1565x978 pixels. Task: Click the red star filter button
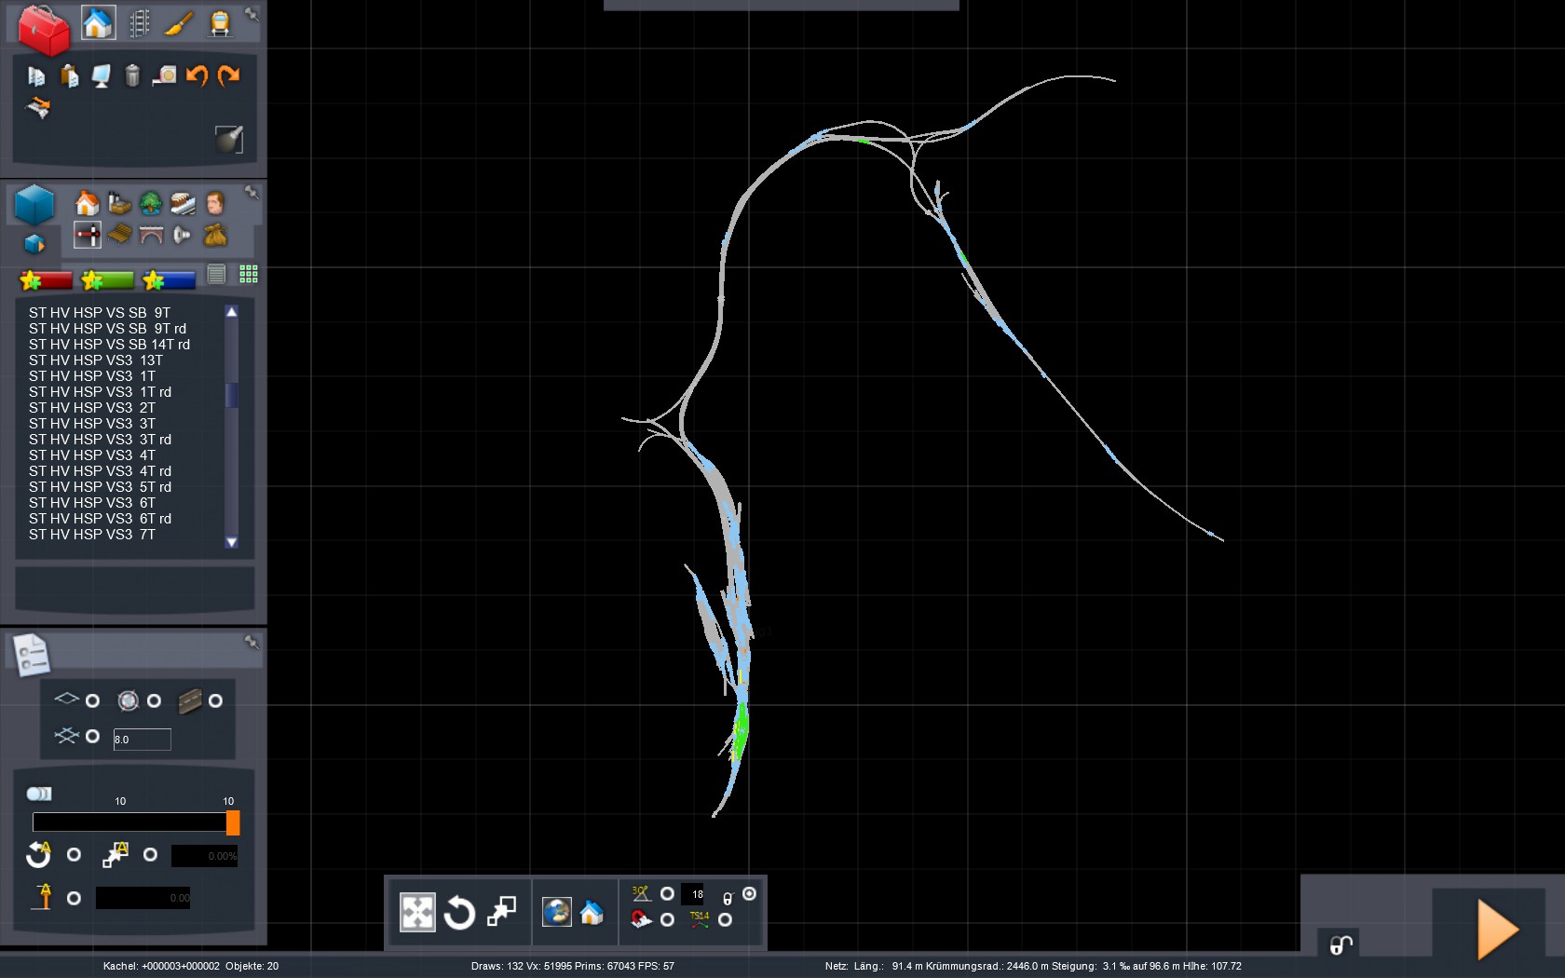click(46, 279)
